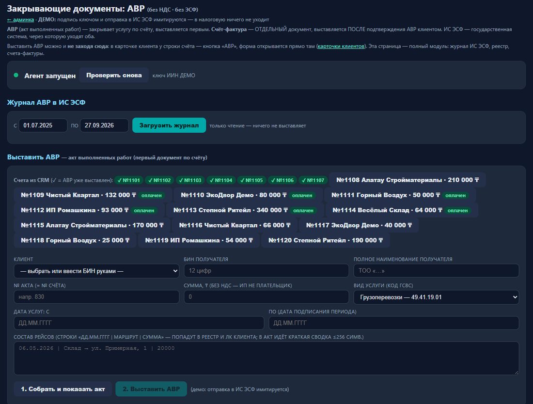
Task: Click into the «Состав рейсов» textarea
Action: (x=266, y=358)
